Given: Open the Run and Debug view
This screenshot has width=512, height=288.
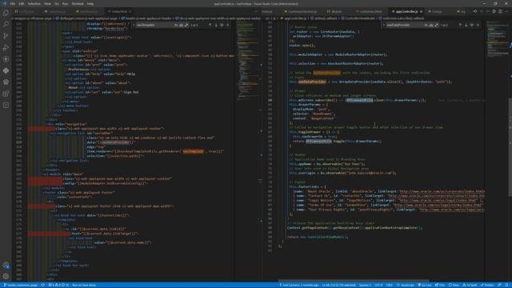Looking at the screenshot, I should 6,48.
